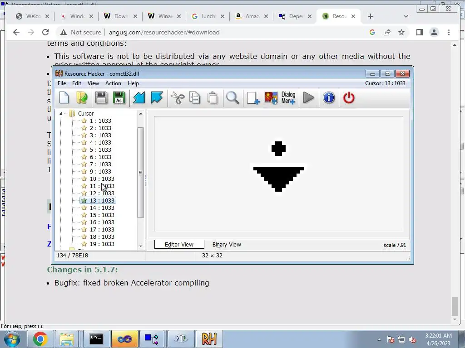Viewport: 465px width, 348px height.
Task: Open Chrome's side panel icon
Action: (x=419, y=32)
